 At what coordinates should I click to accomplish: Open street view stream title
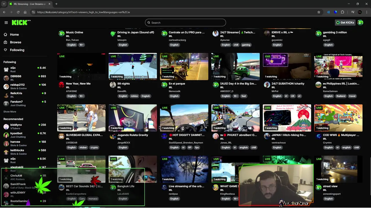pos(330,186)
